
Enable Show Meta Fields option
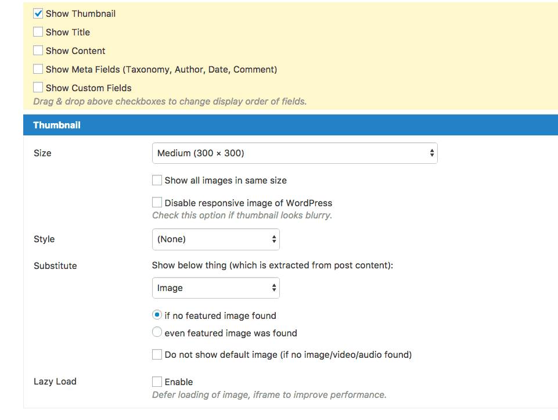coord(38,69)
